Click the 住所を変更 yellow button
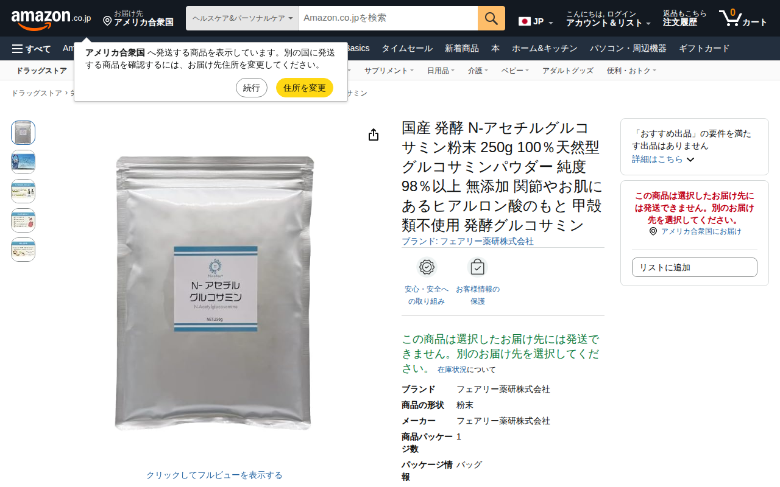This screenshot has height=487, width=780. 305,88
